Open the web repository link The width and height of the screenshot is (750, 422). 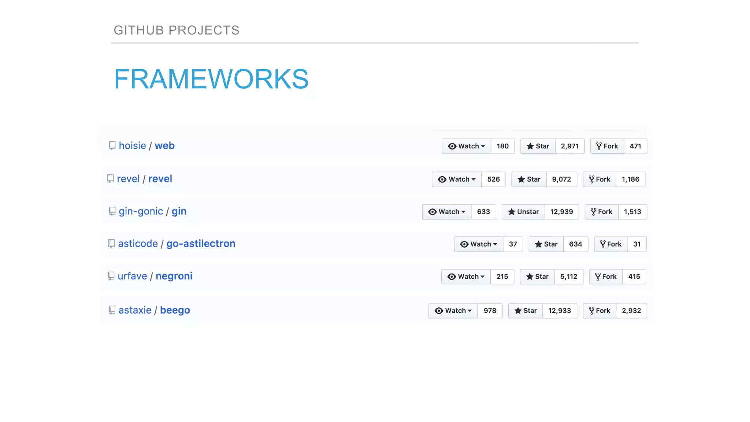pos(164,146)
